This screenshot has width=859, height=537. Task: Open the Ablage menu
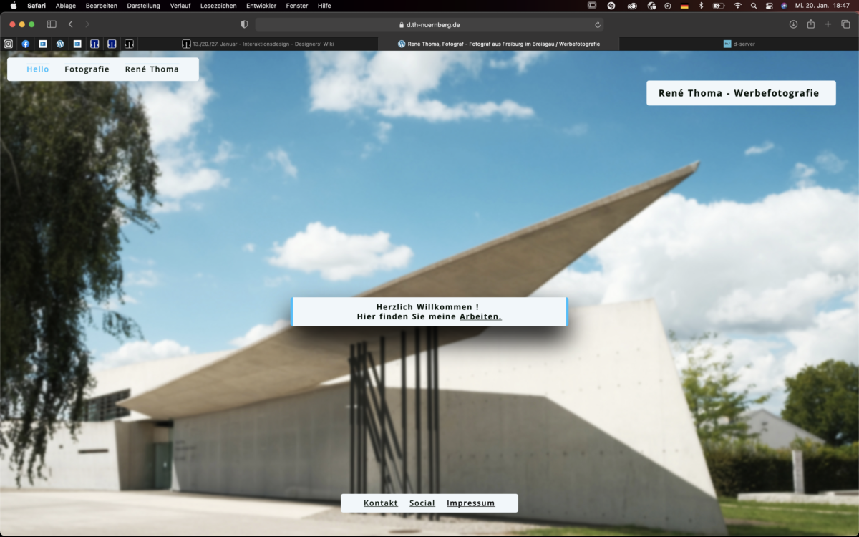click(65, 6)
